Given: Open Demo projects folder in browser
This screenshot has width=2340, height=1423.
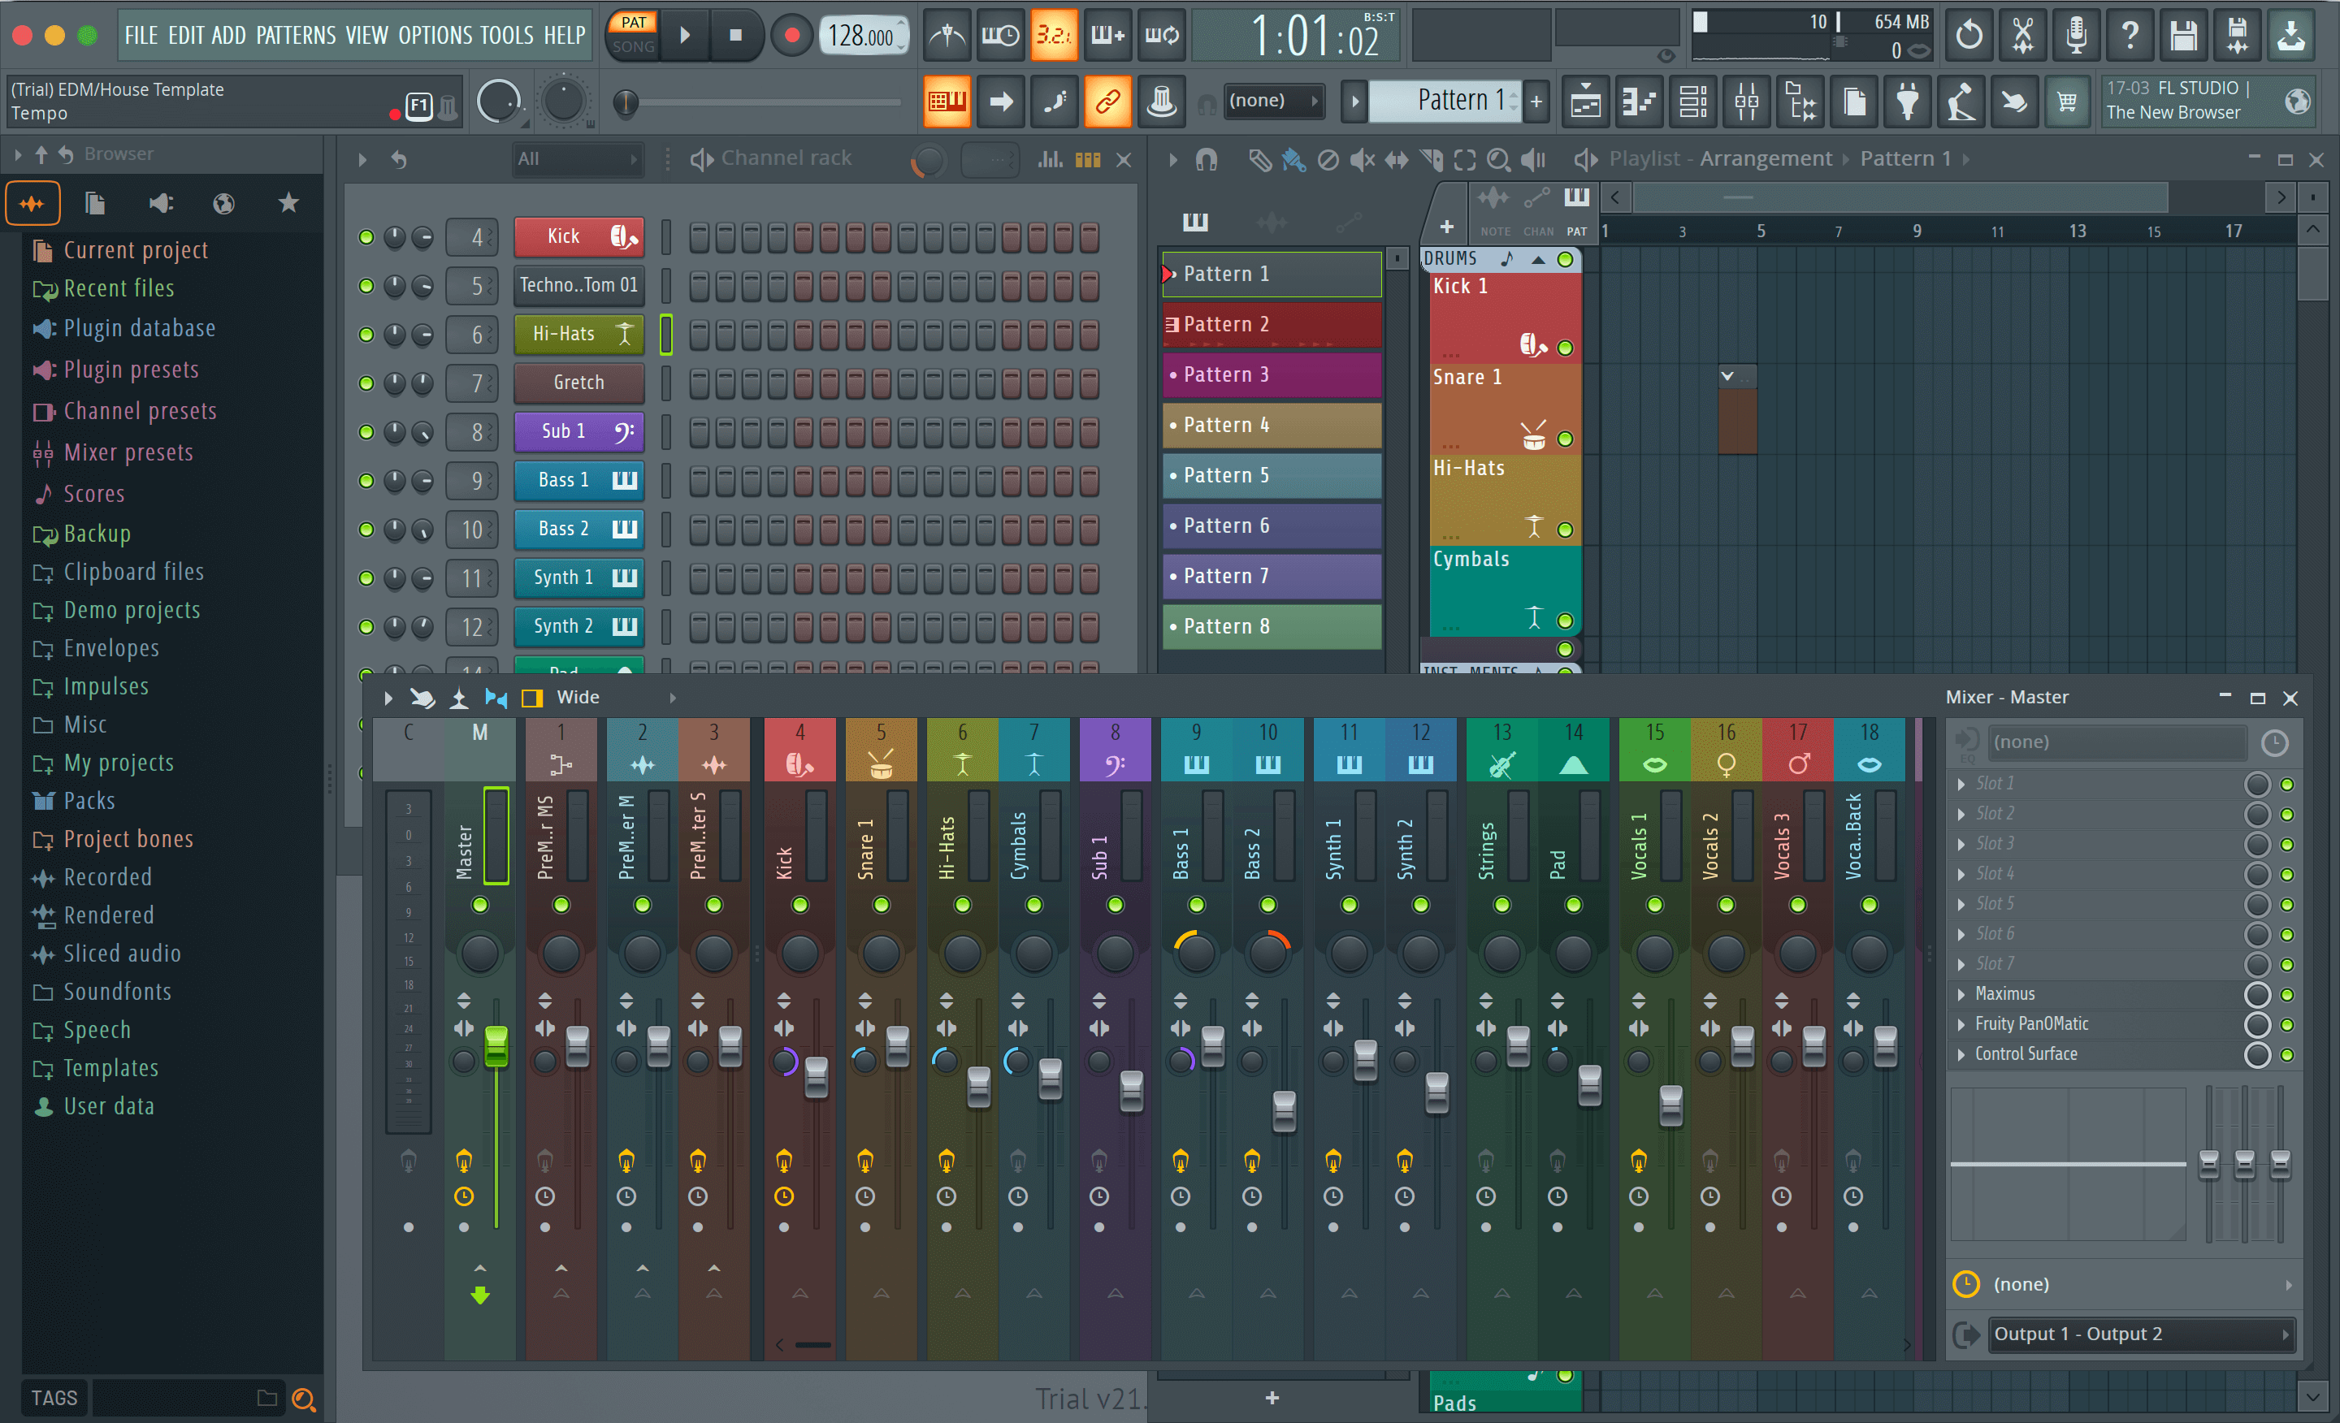Looking at the screenshot, I should click(x=131, y=611).
